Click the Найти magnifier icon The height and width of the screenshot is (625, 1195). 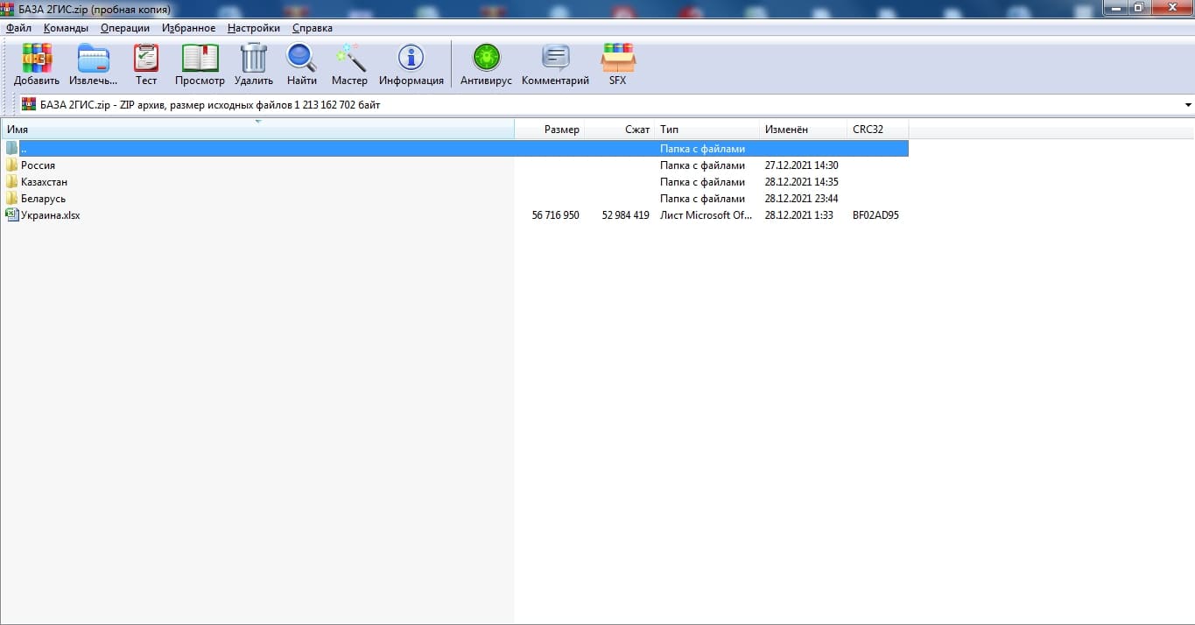(301, 58)
